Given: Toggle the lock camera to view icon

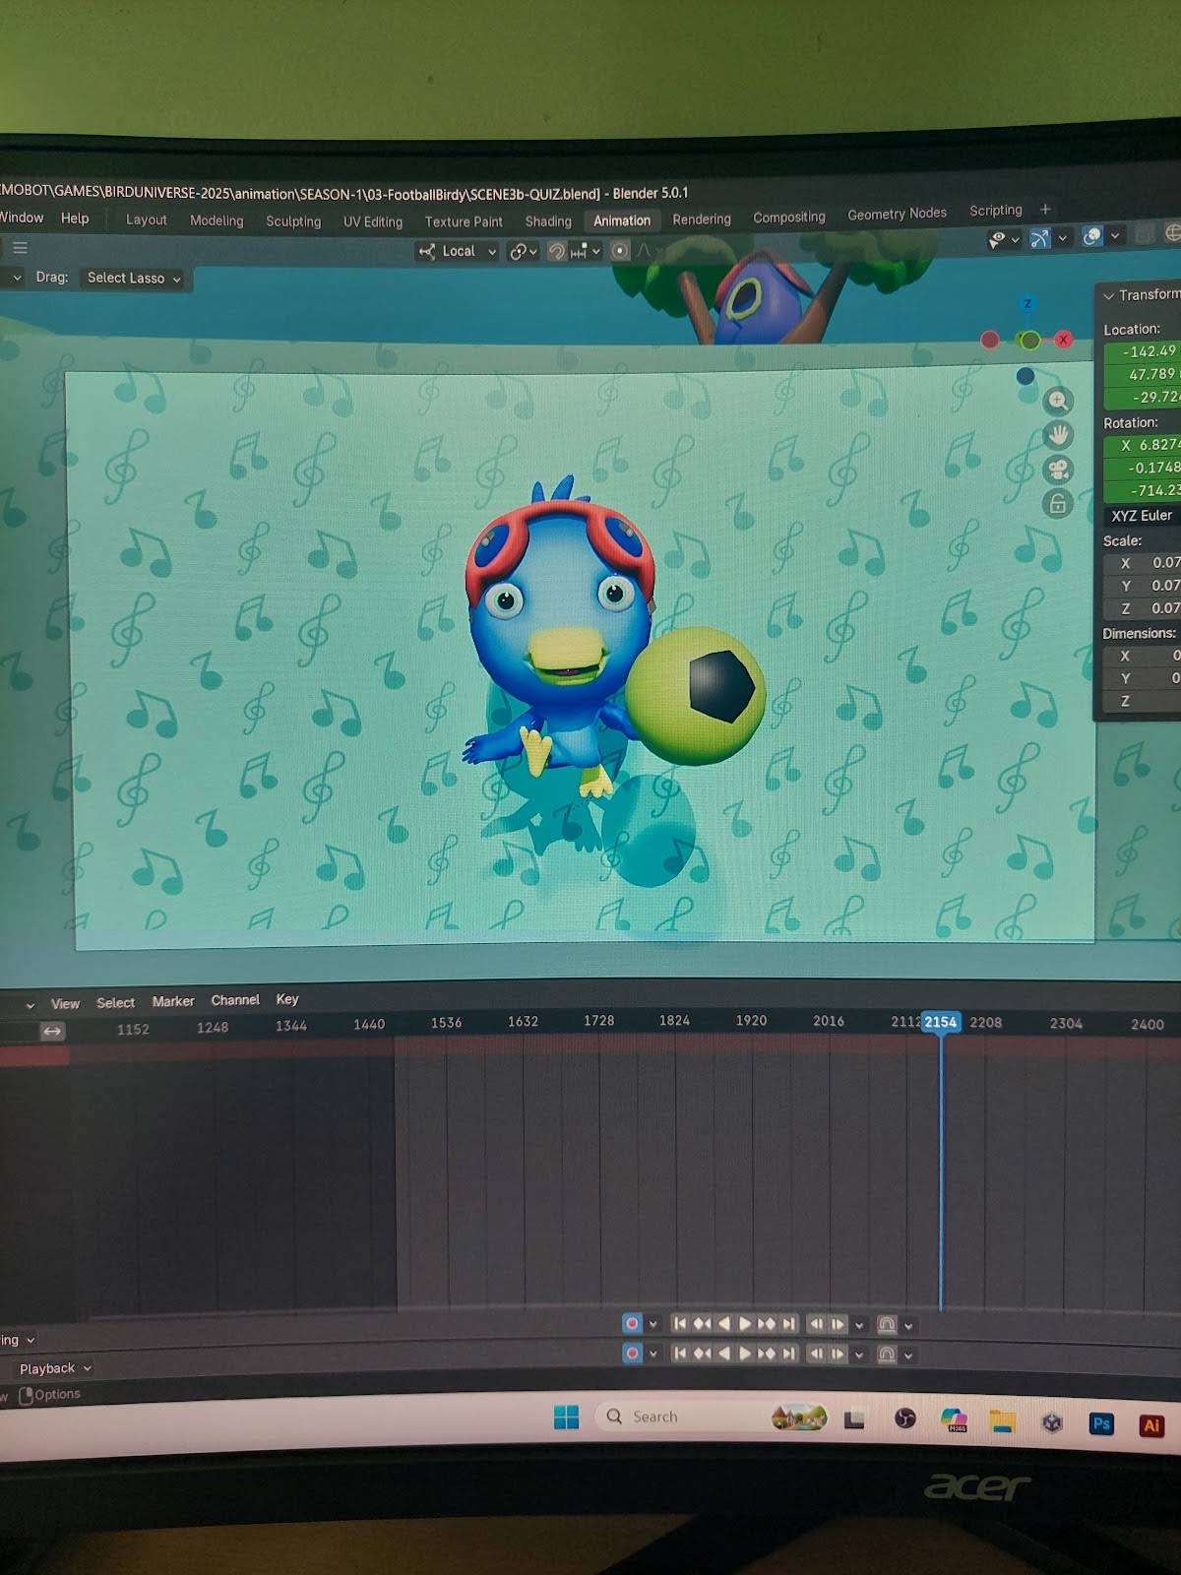Looking at the screenshot, I should point(1058,504).
